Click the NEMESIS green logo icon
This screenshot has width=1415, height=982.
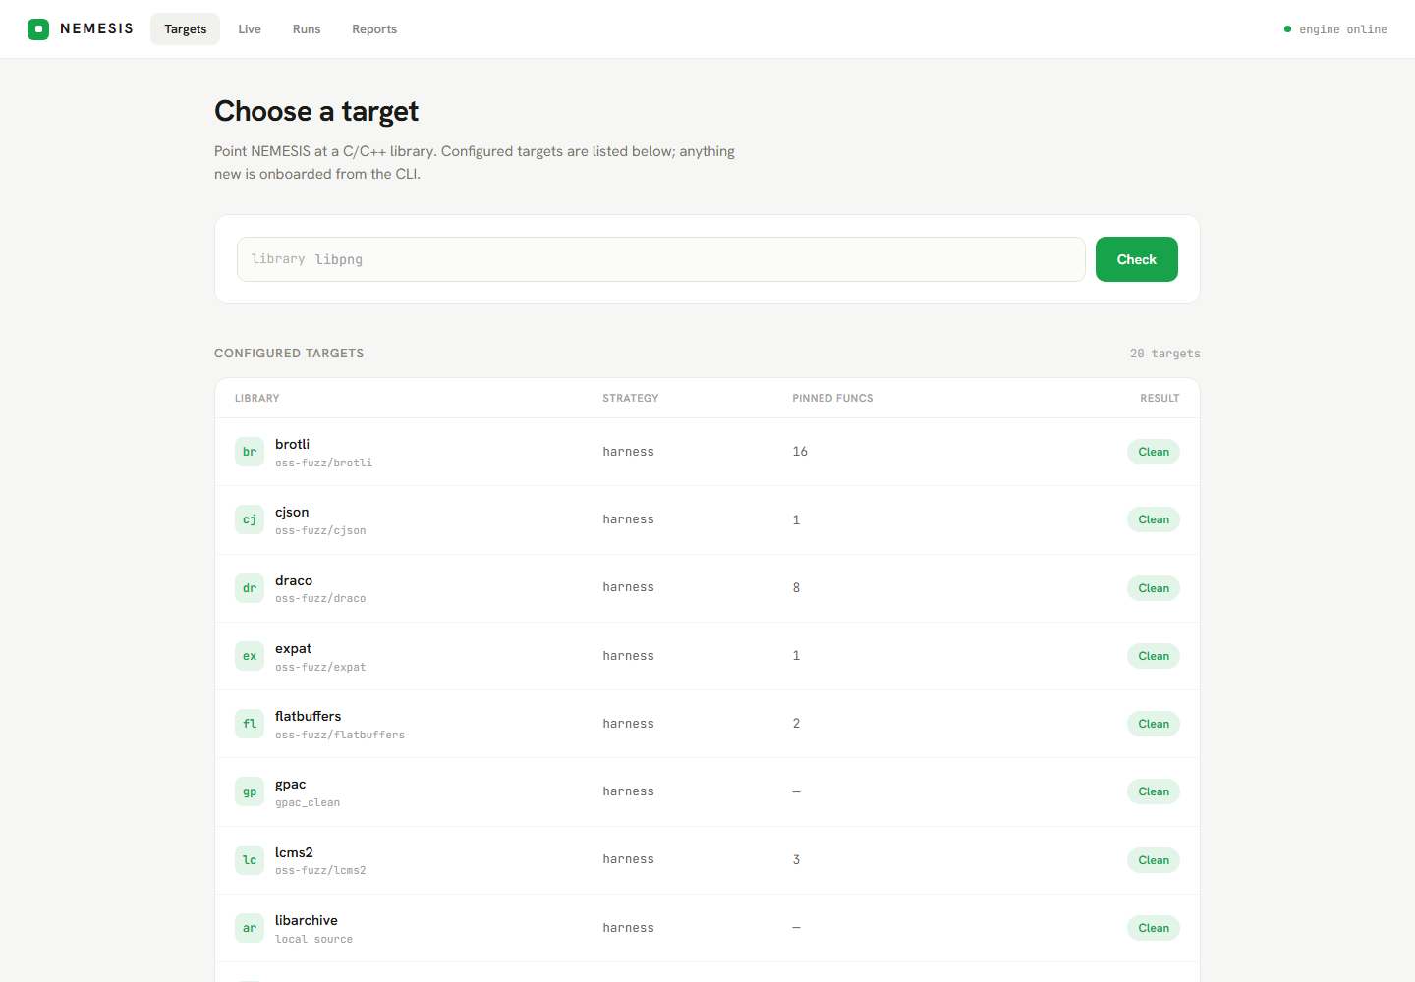click(38, 29)
